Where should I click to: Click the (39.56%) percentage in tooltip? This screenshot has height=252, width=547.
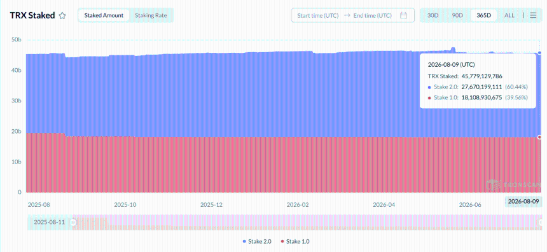click(x=516, y=98)
